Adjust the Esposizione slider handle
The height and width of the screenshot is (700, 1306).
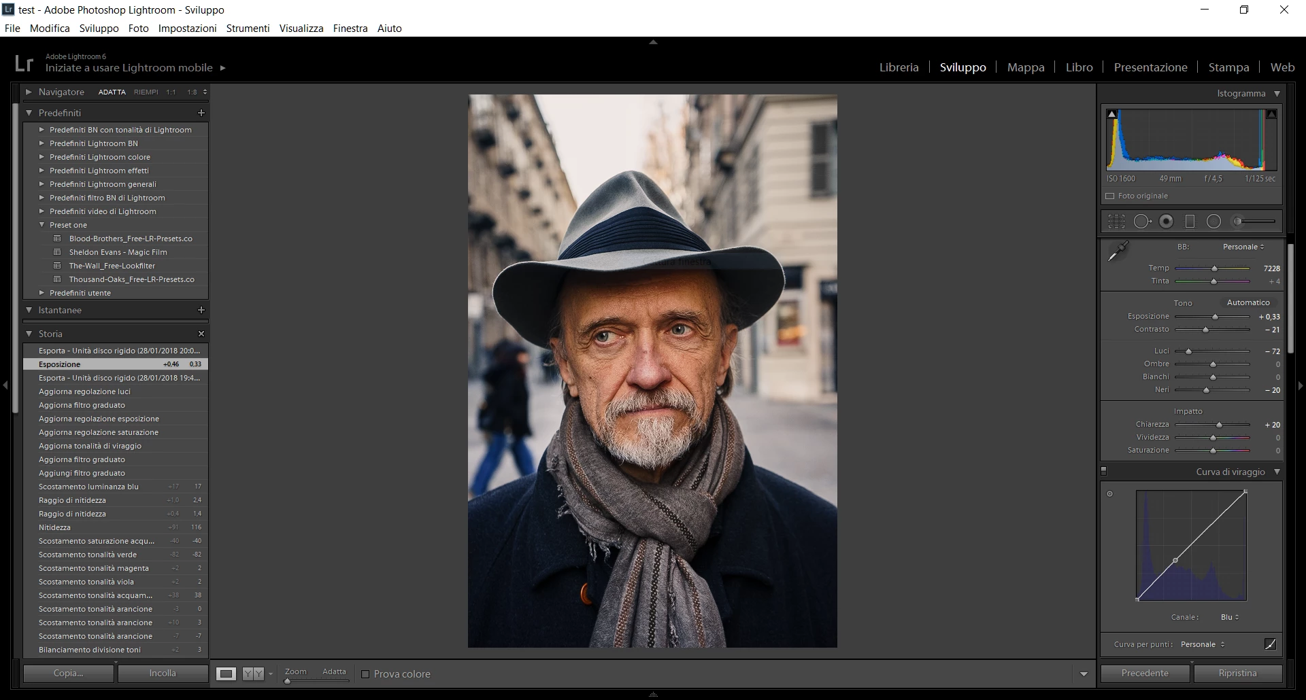(1215, 317)
